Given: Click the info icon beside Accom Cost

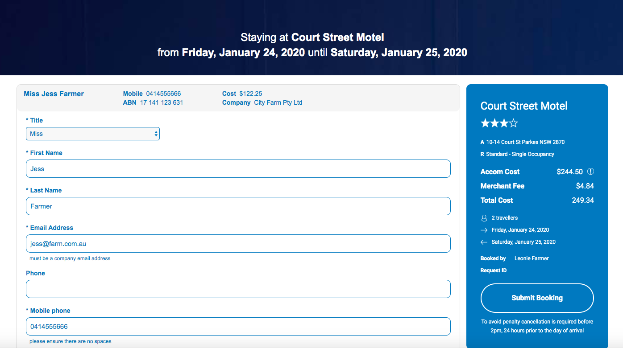Looking at the screenshot, I should [x=590, y=172].
